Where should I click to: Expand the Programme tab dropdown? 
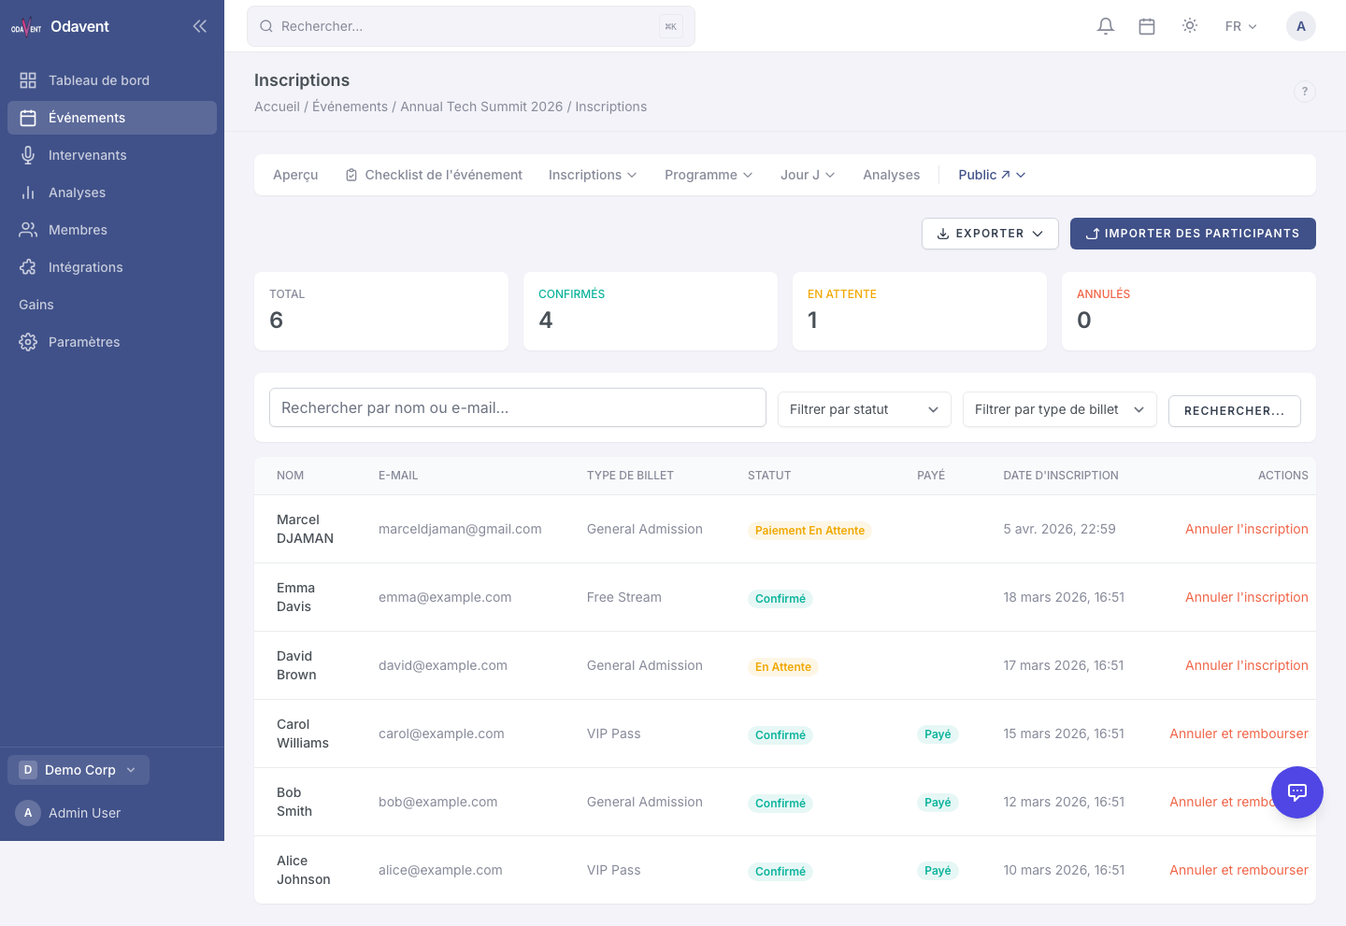click(x=709, y=175)
